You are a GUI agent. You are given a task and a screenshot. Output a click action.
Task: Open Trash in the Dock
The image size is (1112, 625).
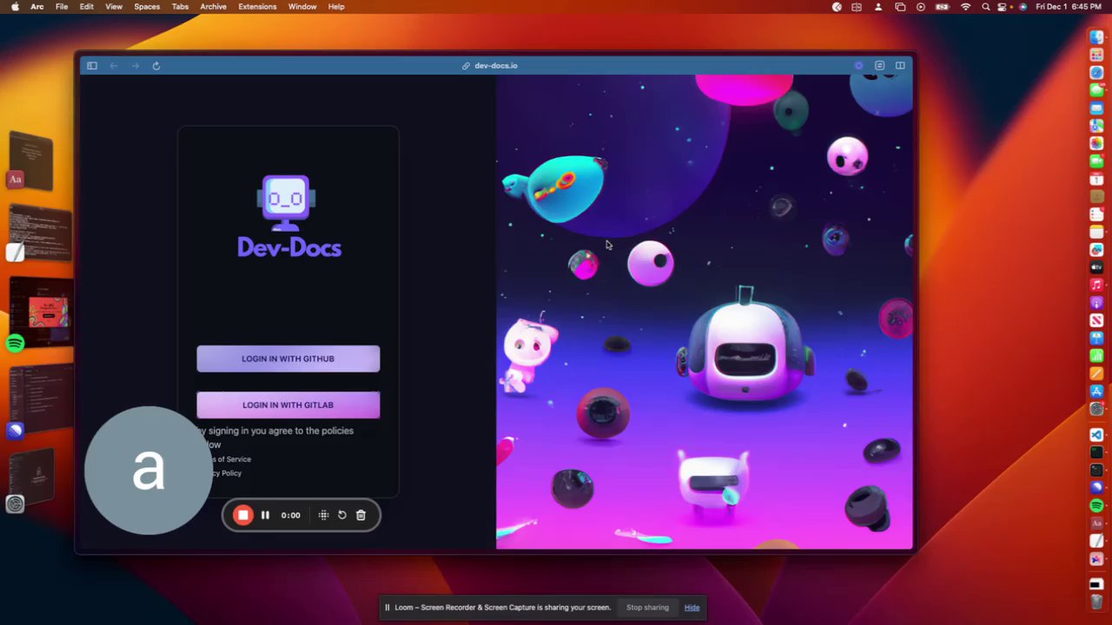1096,602
